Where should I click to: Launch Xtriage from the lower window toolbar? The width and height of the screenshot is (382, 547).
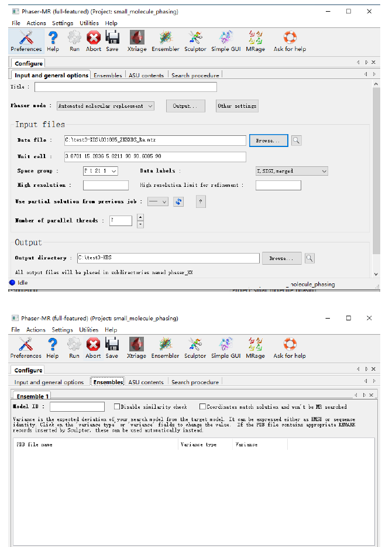click(137, 348)
